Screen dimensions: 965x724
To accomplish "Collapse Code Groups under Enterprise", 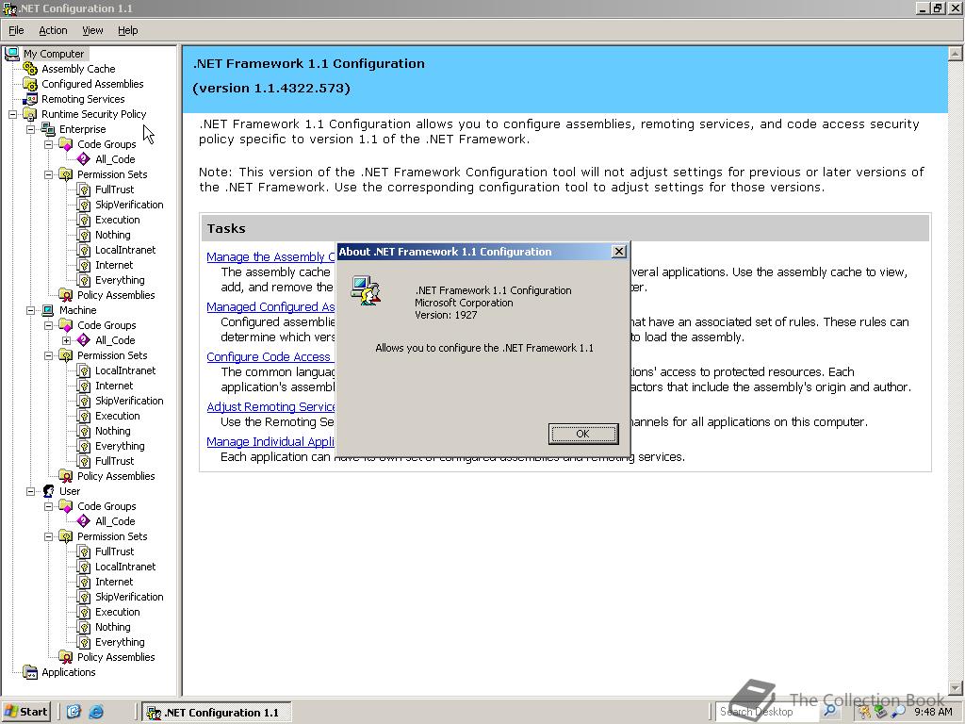I will [48, 144].
